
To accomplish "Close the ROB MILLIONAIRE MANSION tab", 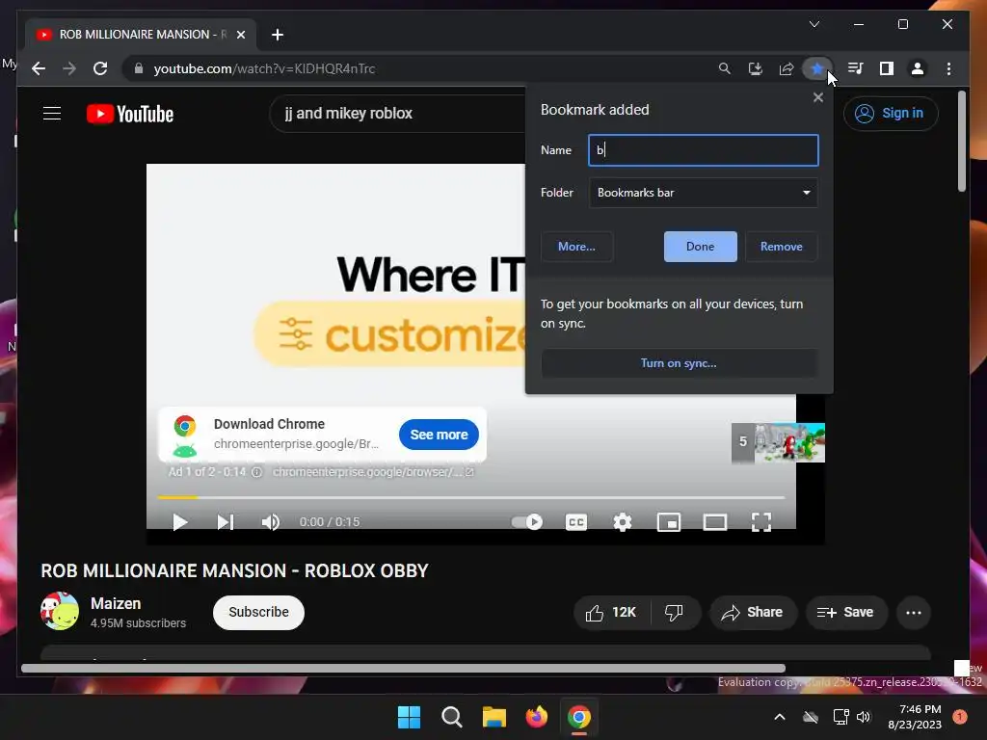I will pyautogui.click(x=240, y=35).
